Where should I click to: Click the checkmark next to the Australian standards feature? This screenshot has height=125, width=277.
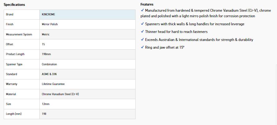(x=142, y=40)
